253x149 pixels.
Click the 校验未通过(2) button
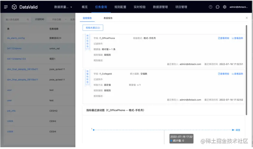pyautogui.click(x=93, y=28)
